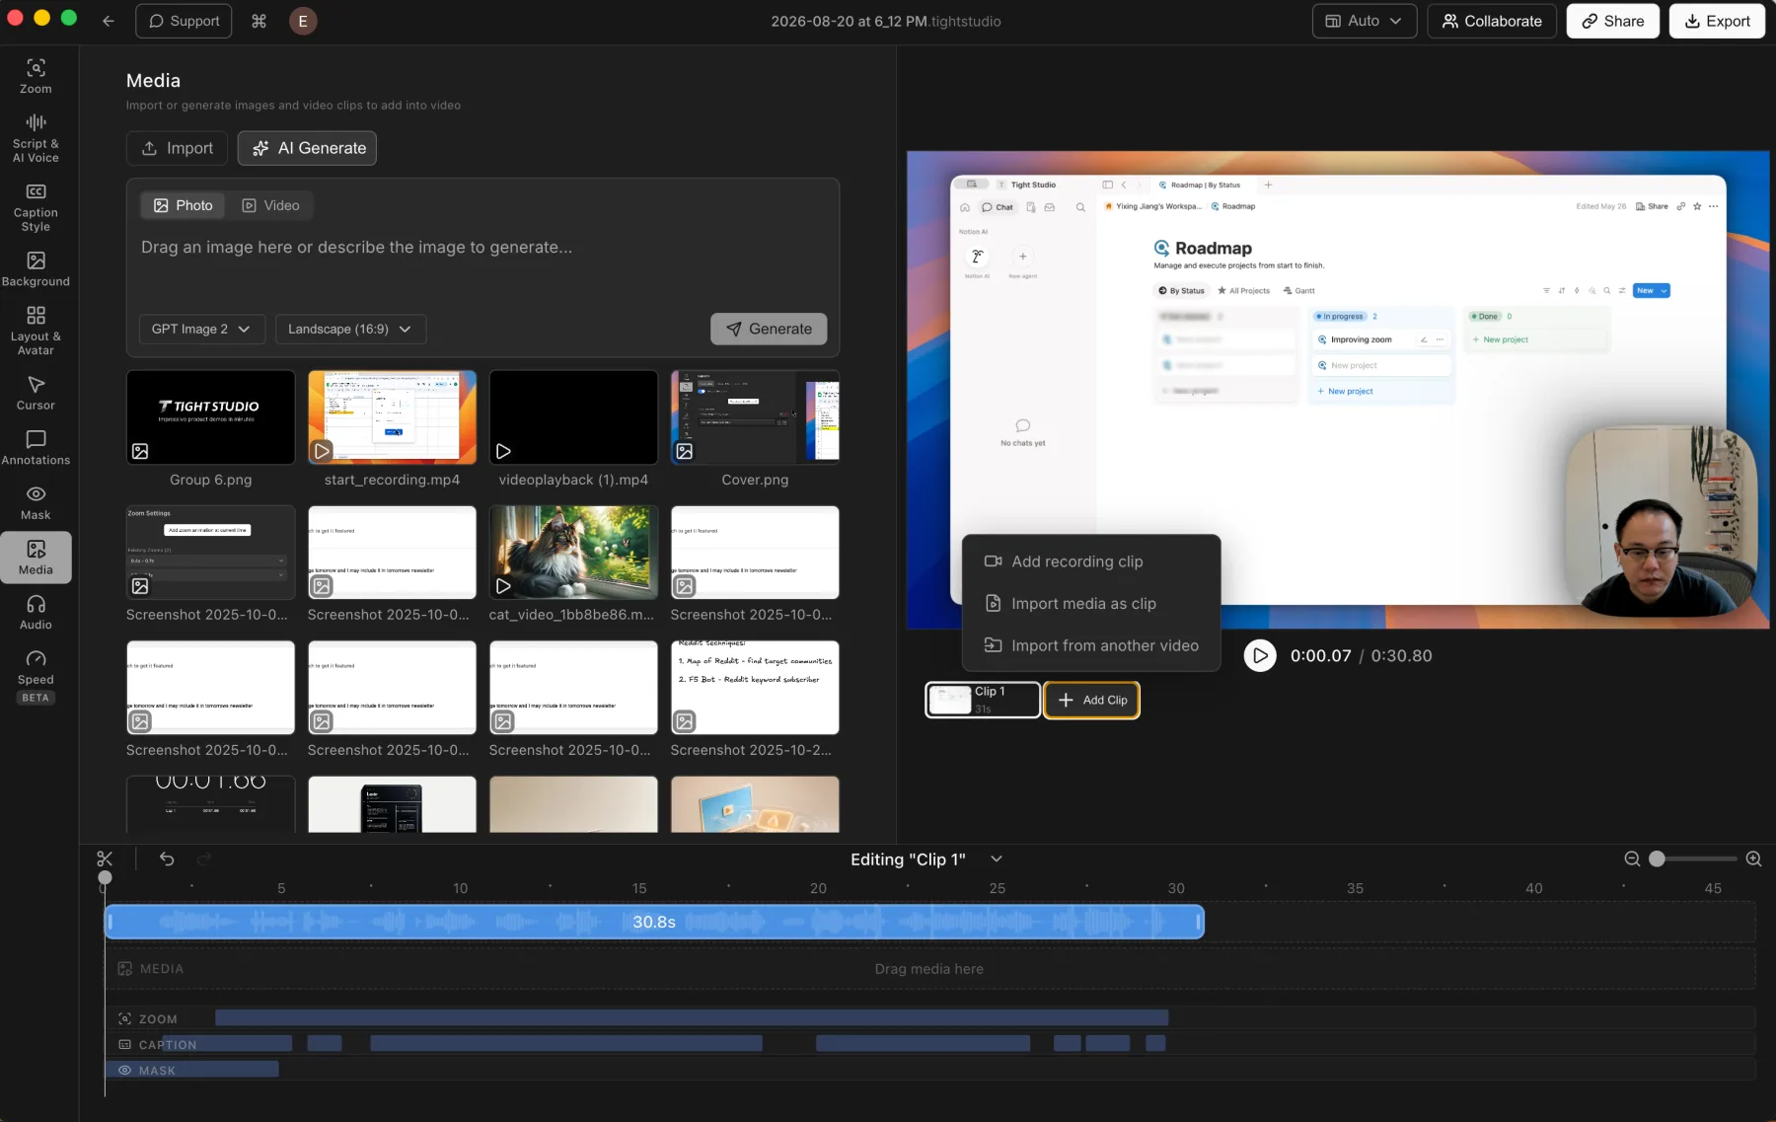
Task: Click the MEDIA track row
Action: pos(929,969)
